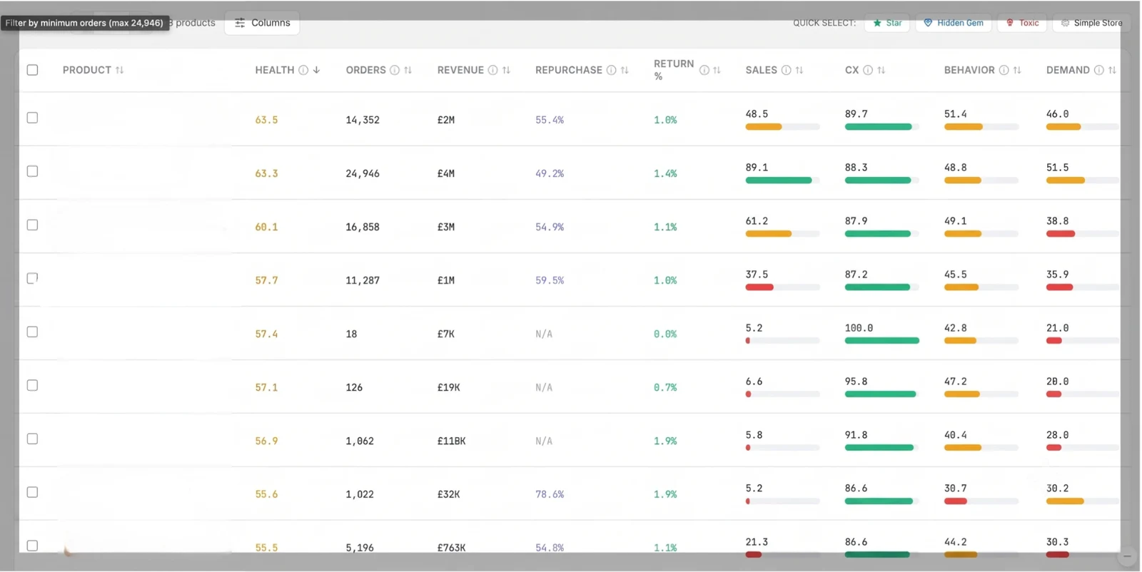
Task: Click the Sales bar for score 89.1
Action: tap(782, 180)
